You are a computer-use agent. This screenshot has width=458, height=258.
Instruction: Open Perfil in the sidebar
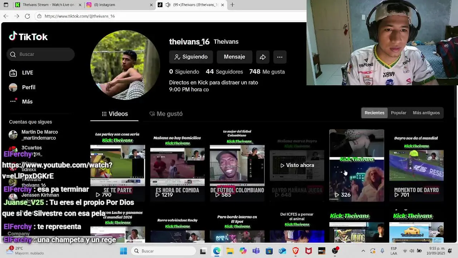pos(22,87)
